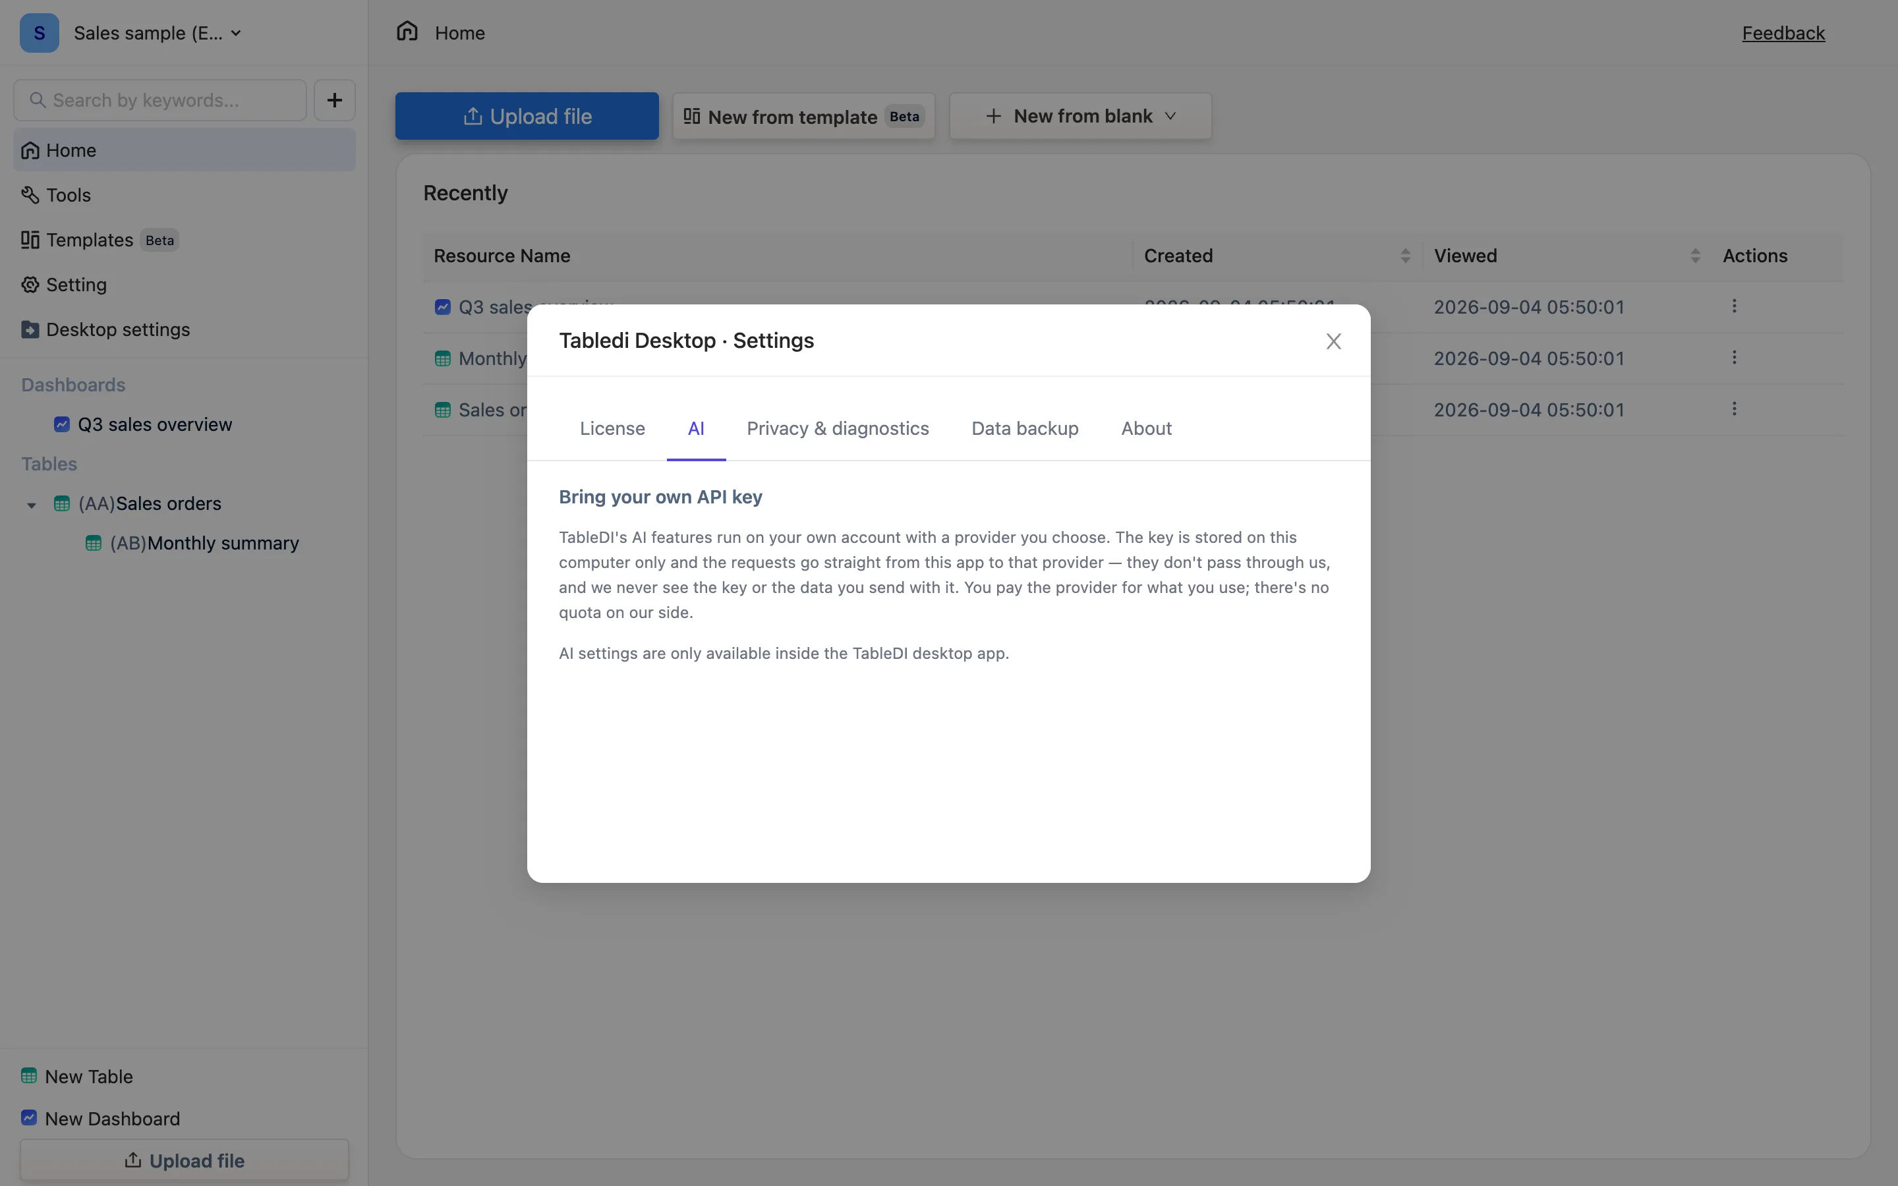Click the Q3 sales overview sidebar dashboard icon
Viewport: 1898px width, 1186px height.
click(x=62, y=424)
